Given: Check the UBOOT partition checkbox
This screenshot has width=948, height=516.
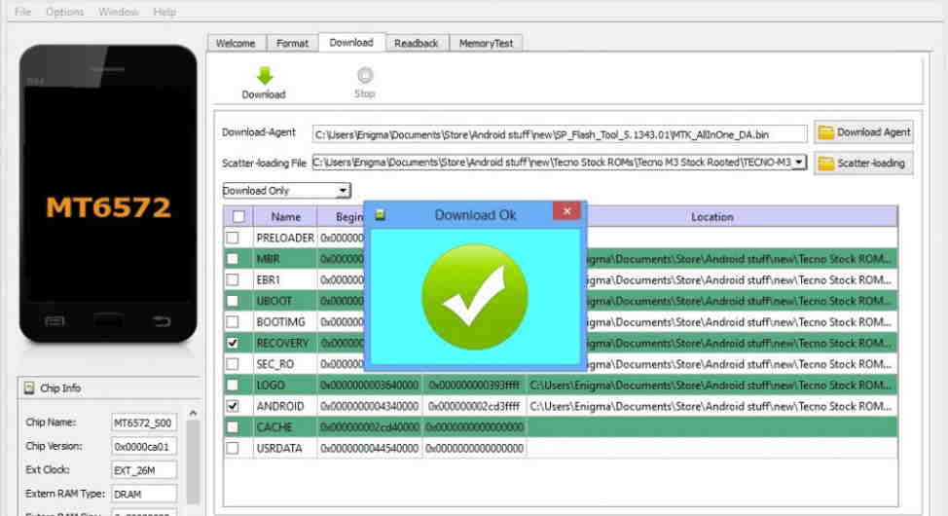Looking at the screenshot, I should pyautogui.click(x=233, y=301).
